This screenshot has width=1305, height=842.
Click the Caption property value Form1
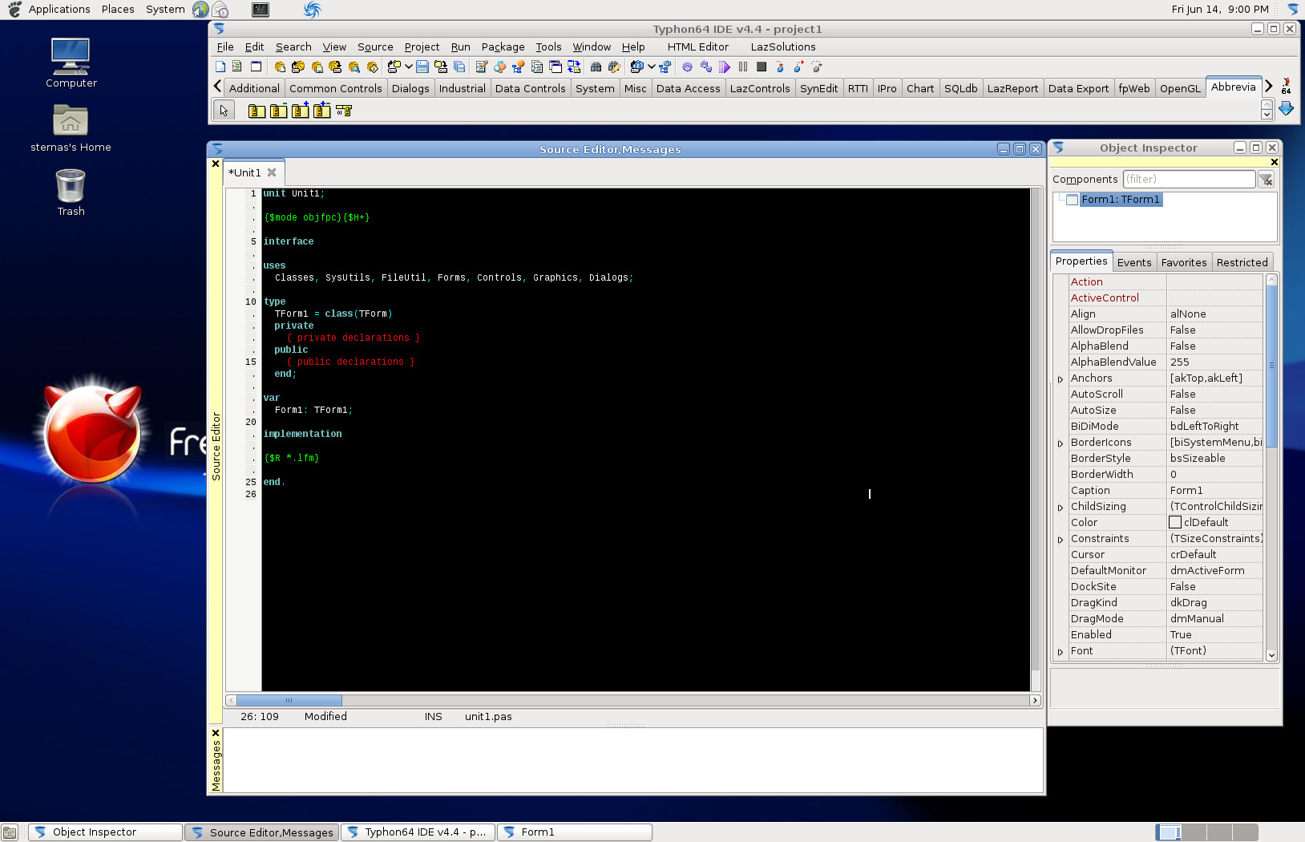[x=1214, y=490]
